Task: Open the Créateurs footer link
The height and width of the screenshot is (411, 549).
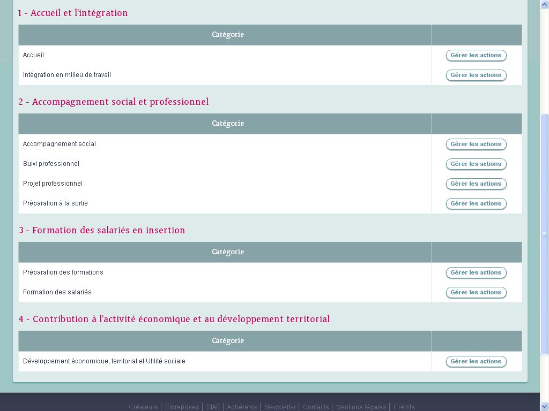Action: (143, 407)
